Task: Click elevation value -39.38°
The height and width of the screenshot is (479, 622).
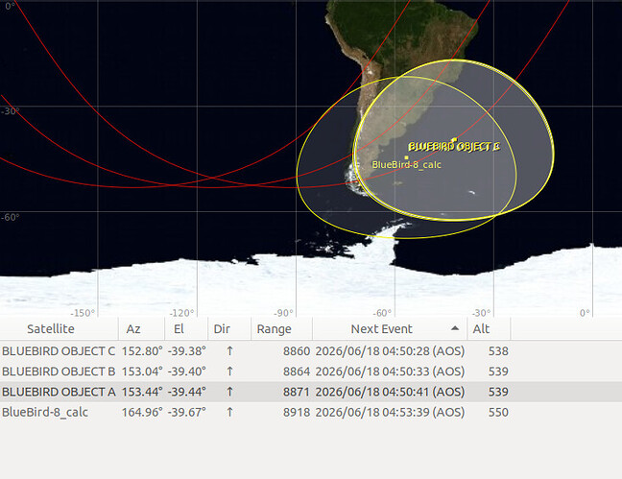Action: click(x=187, y=351)
